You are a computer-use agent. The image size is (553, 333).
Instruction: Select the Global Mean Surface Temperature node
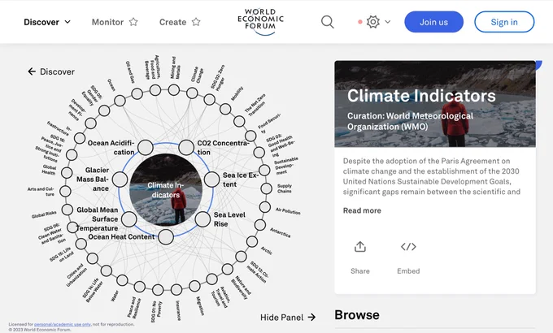(129, 219)
